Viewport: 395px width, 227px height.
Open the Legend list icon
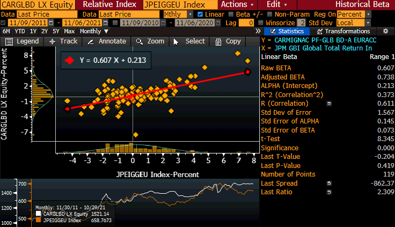click(9, 41)
